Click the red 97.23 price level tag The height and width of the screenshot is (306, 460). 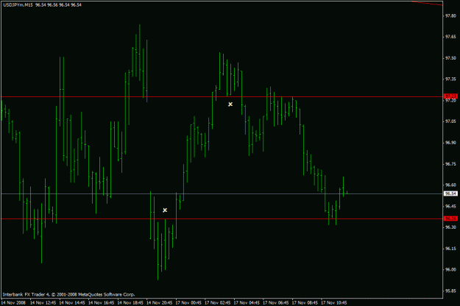pyautogui.click(x=450, y=96)
